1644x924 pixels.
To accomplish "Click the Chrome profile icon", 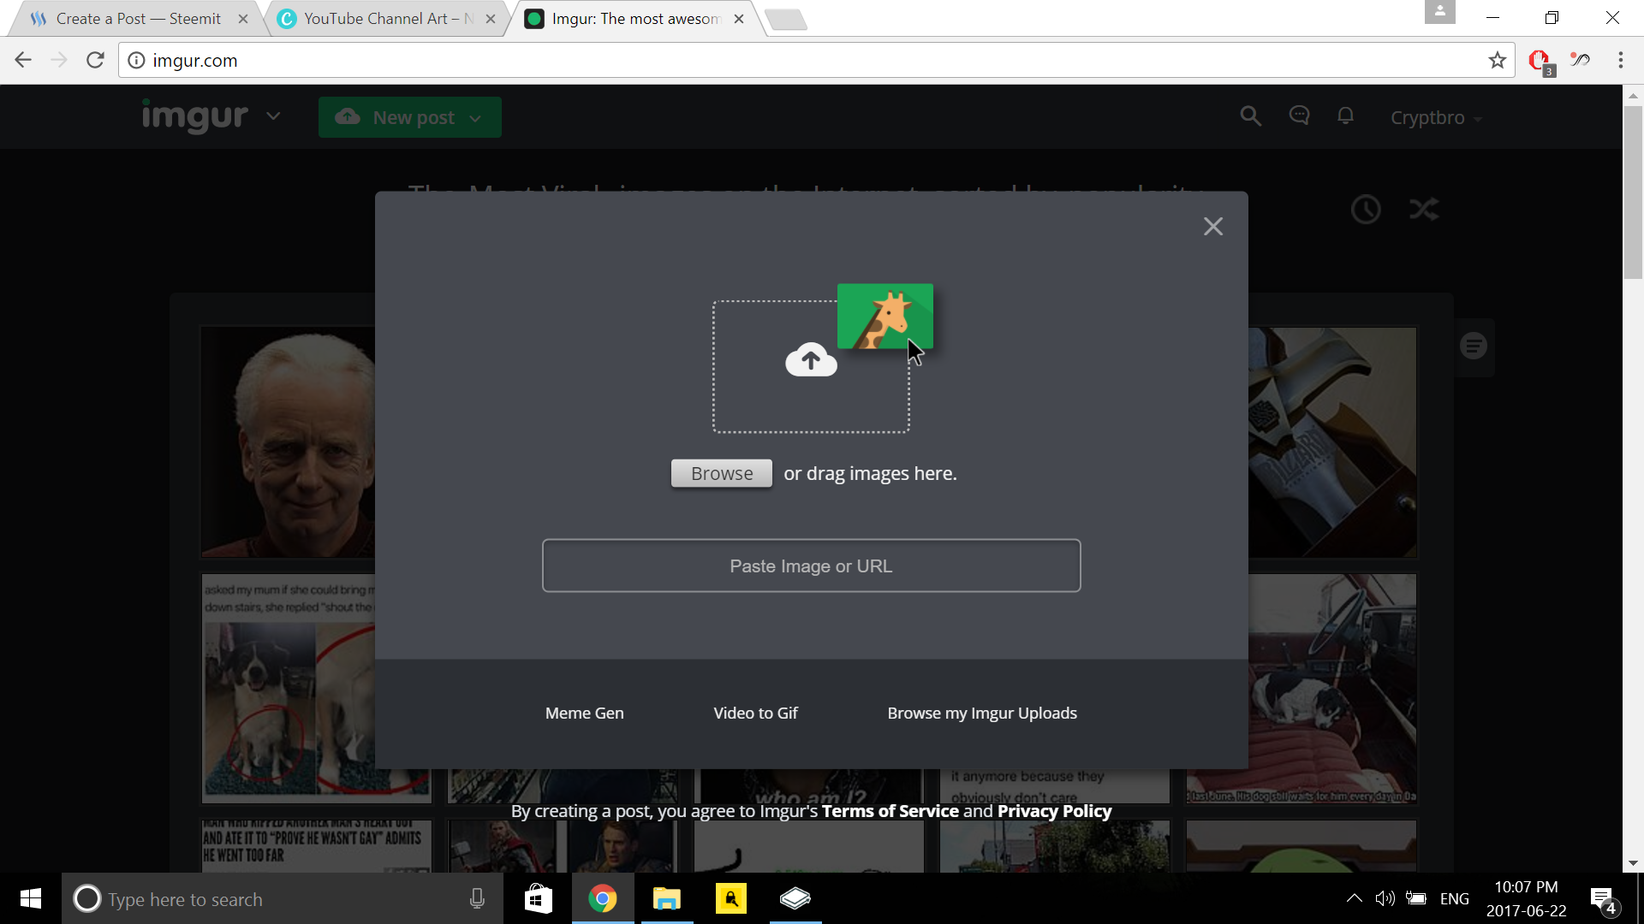I will tap(1439, 12).
